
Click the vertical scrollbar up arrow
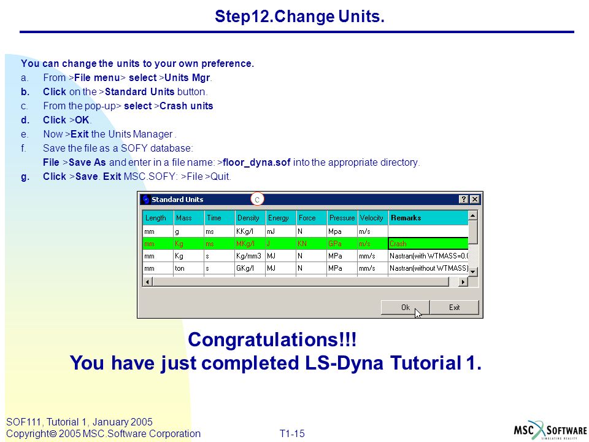(x=473, y=215)
